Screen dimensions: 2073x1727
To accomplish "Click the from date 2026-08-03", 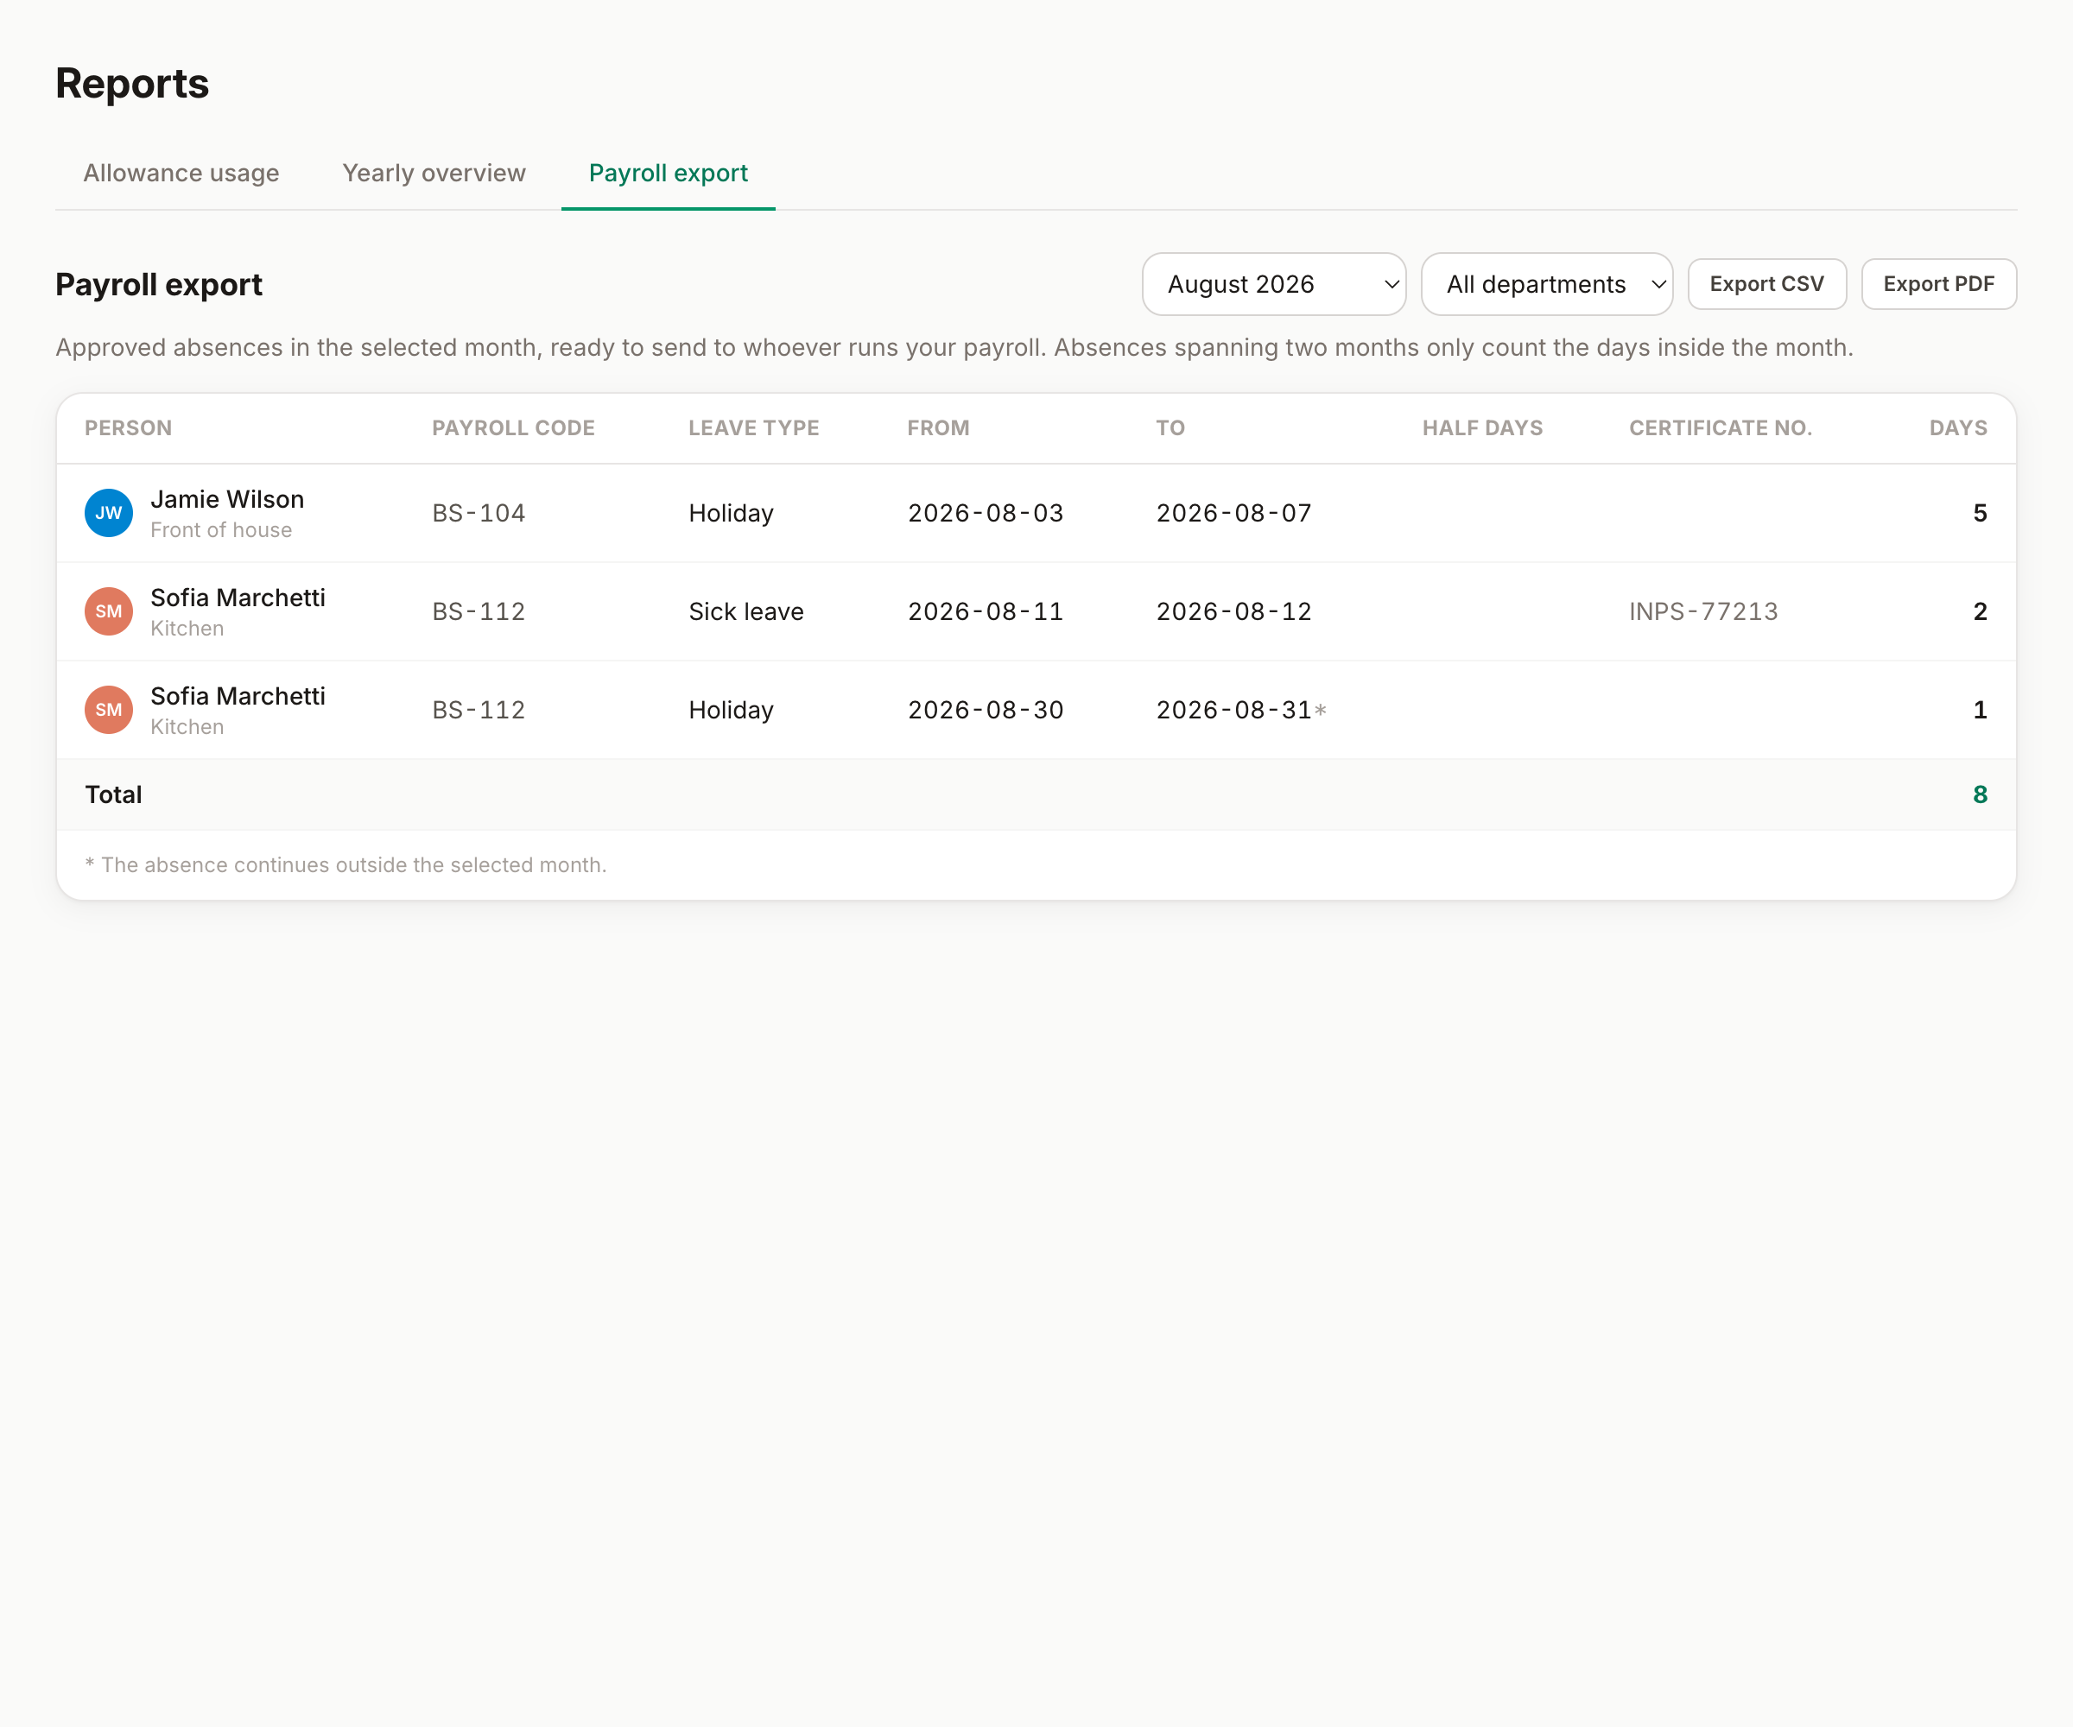I will [986, 513].
